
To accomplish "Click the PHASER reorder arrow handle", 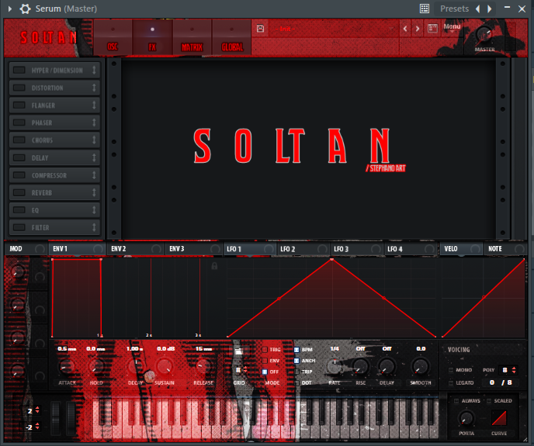I will (x=94, y=123).
